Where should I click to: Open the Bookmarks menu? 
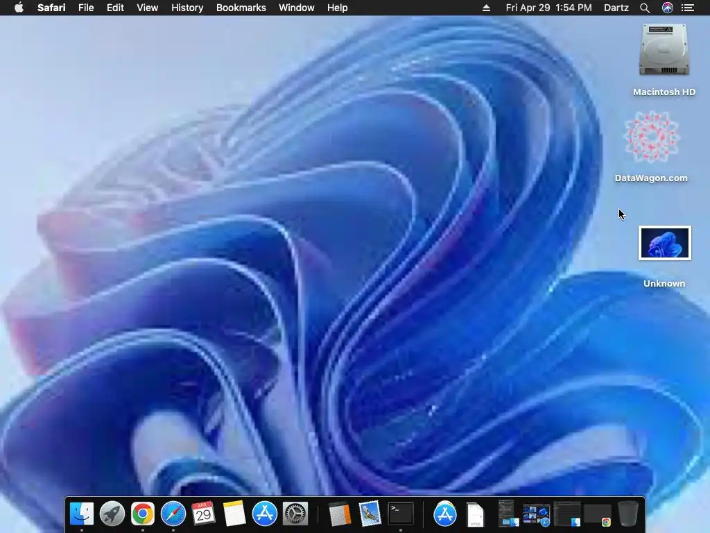pos(241,8)
